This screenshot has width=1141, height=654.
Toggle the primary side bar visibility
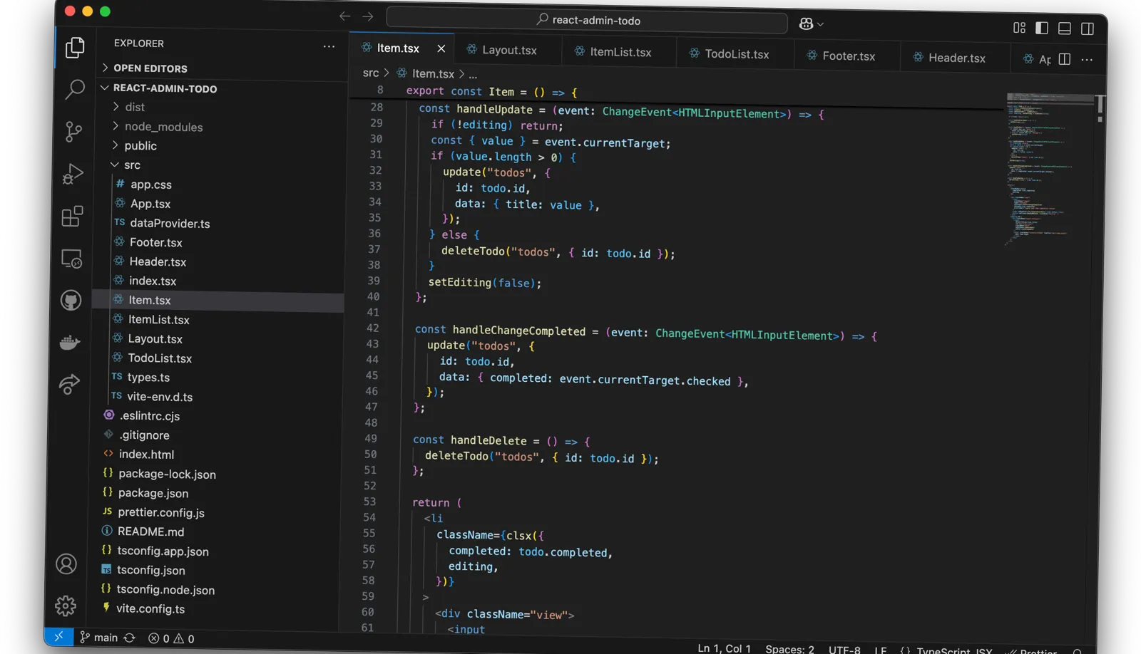pos(1042,28)
